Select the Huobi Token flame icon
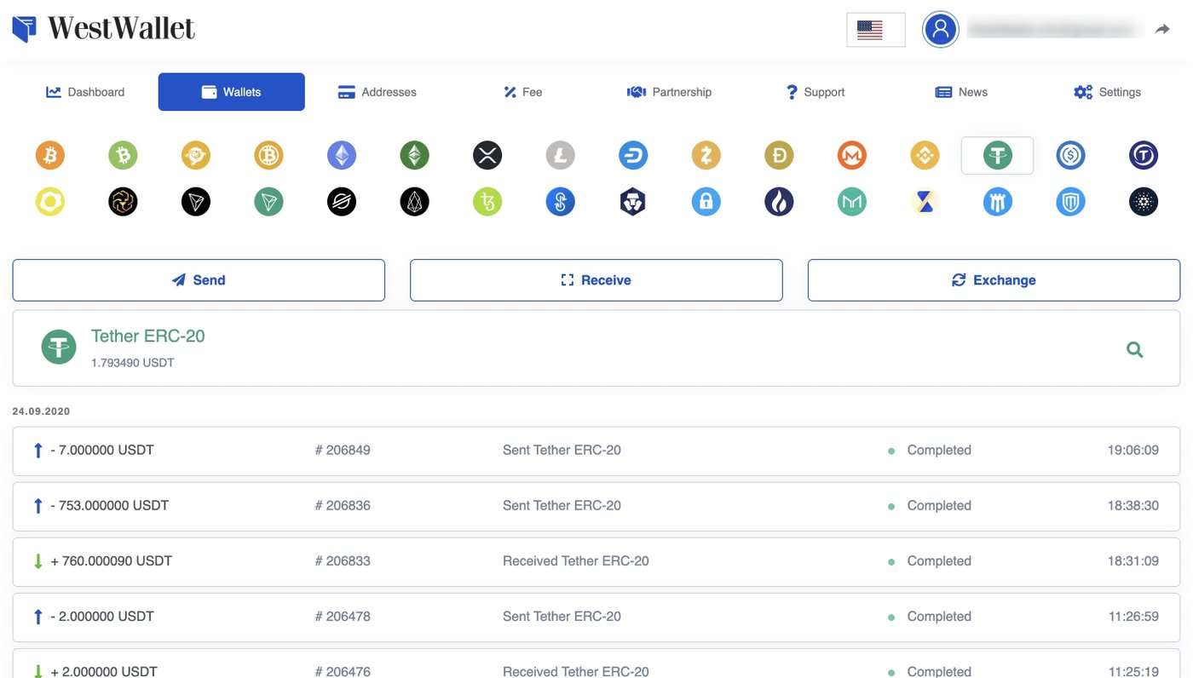 779,202
